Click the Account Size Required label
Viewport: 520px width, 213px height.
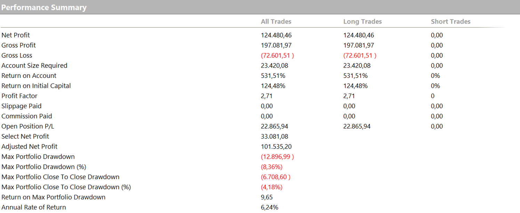coord(34,65)
